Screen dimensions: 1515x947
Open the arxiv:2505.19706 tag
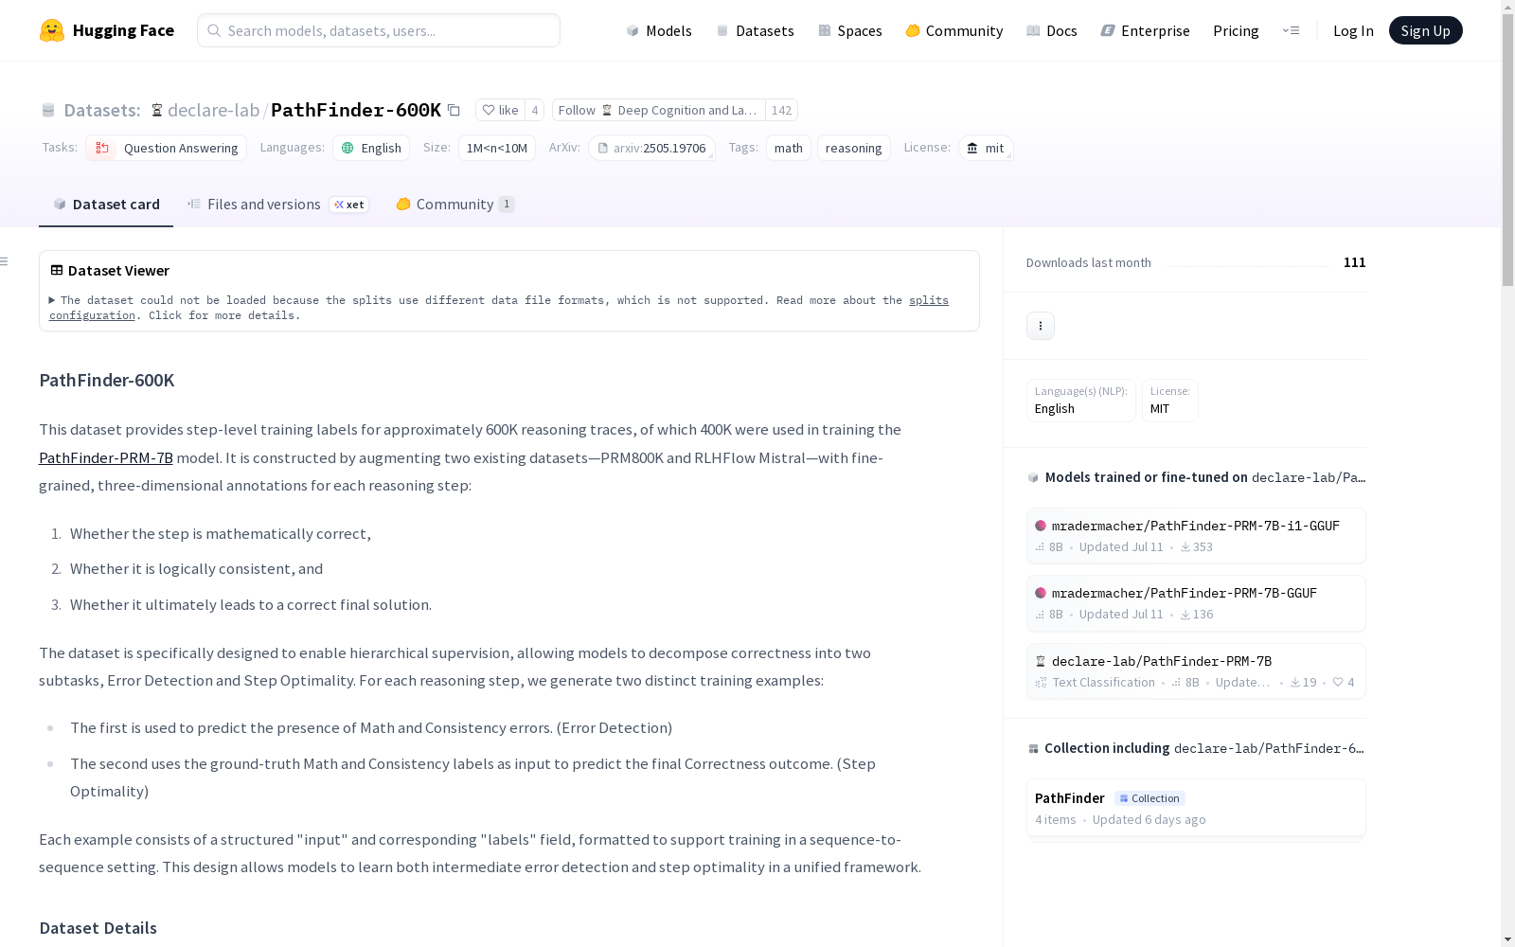pyautogui.click(x=651, y=148)
